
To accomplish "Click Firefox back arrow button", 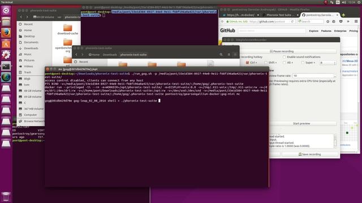I will coord(222,21).
